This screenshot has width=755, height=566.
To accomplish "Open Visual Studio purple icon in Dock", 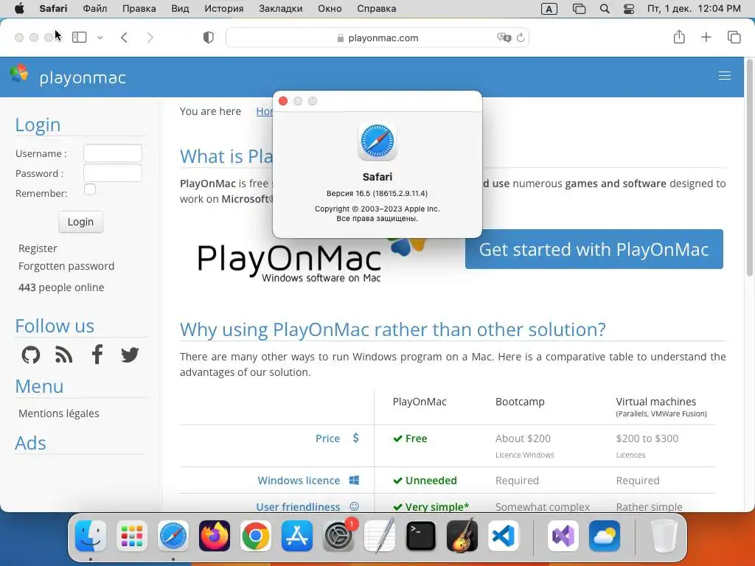I will coord(563,536).
